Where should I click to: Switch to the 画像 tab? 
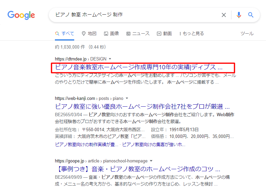111,34
